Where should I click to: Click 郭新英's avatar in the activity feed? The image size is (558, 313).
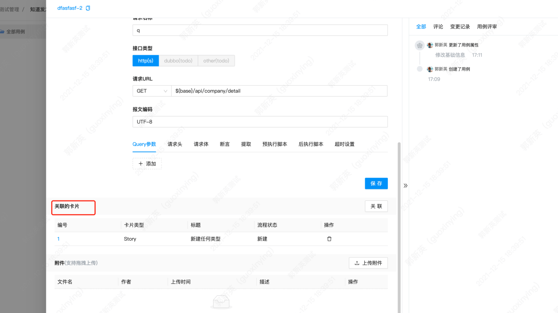(x=430, y=45)
